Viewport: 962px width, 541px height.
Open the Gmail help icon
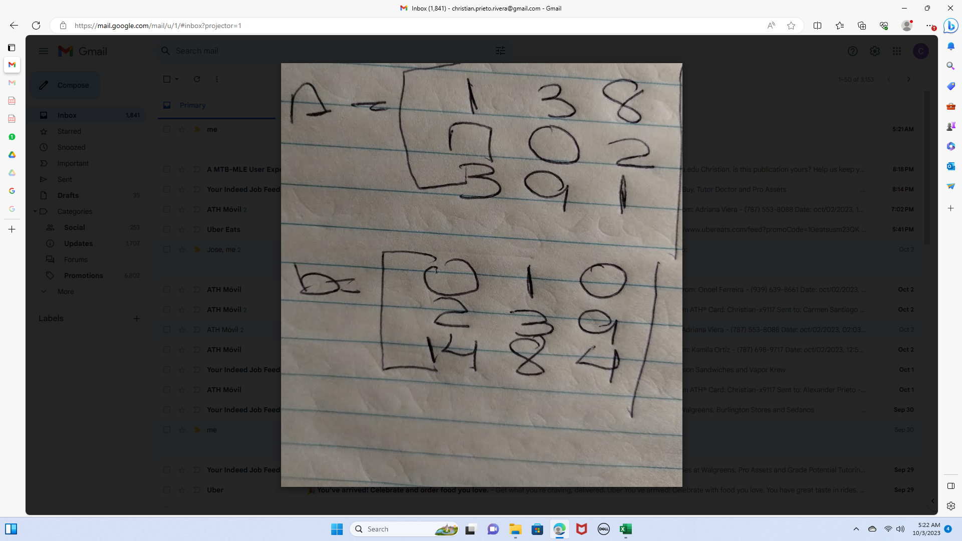point(853,51)
